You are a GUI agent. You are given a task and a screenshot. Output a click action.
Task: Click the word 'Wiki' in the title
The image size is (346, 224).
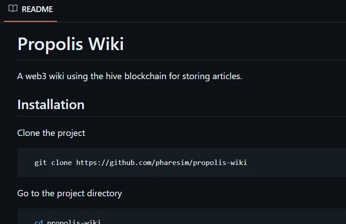click(x=106, y=44)
